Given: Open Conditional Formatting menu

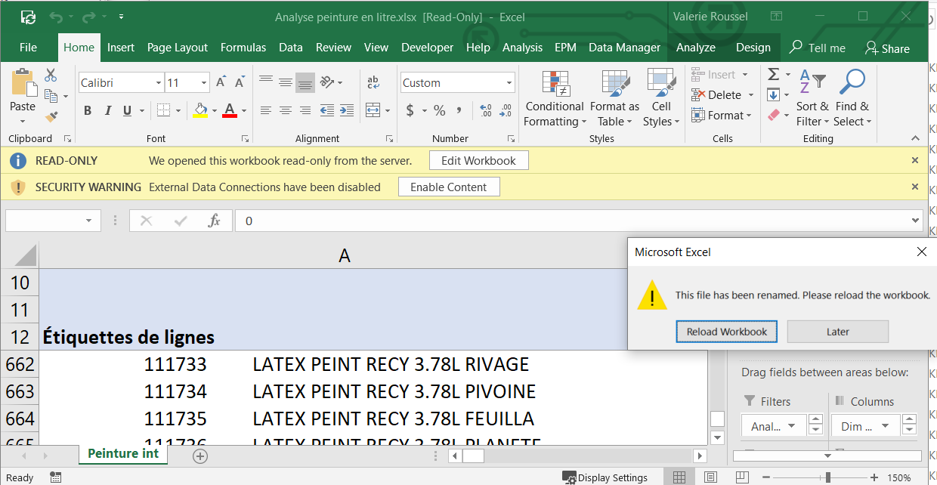Looking at the screenshot, I should [x=555, y=99].
